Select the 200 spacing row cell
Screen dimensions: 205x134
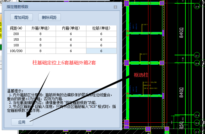click(x=16, y=34)
